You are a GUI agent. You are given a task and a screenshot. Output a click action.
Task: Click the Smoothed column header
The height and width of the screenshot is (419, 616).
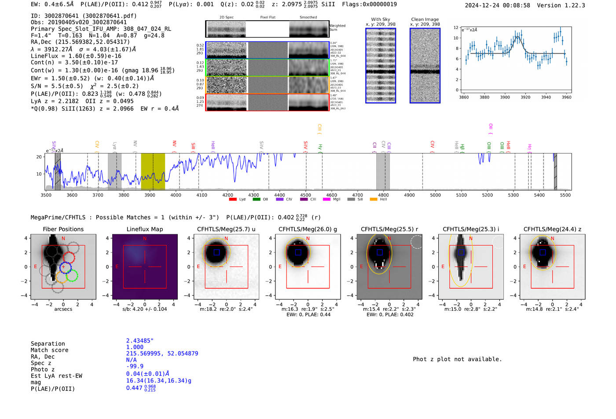tap(308, 18)
